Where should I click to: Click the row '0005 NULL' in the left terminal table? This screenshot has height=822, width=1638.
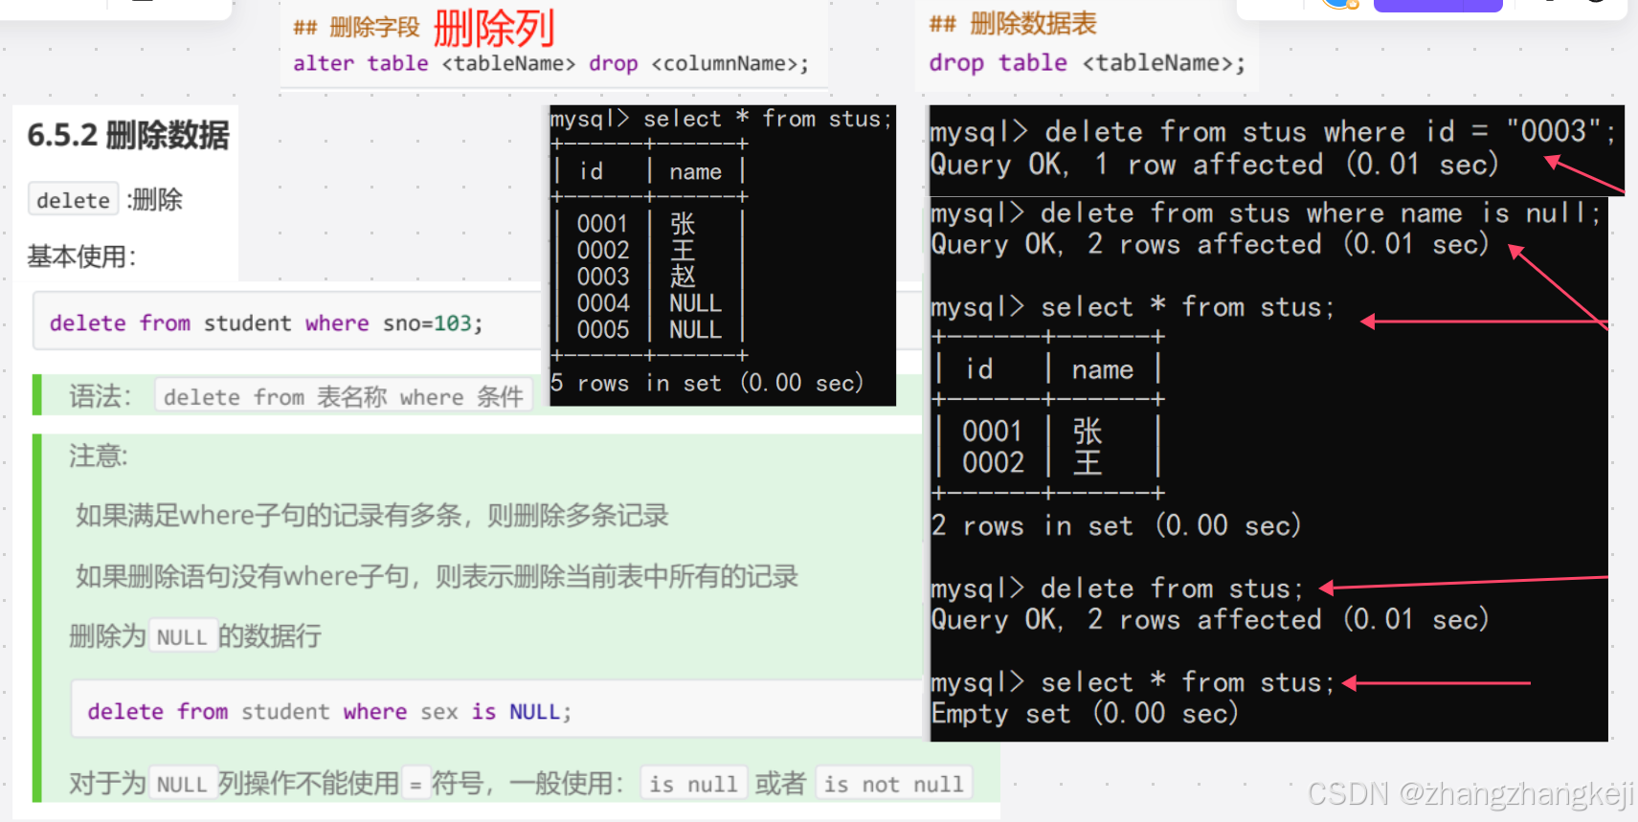(648, 330)
